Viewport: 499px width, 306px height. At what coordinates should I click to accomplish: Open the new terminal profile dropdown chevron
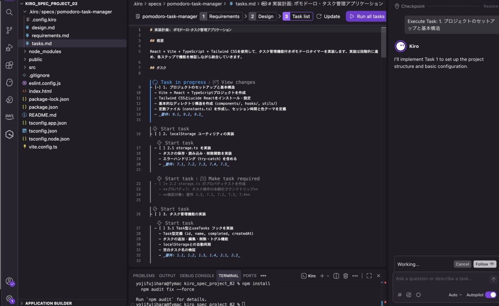pyautogui.click(x=328, y=276)
